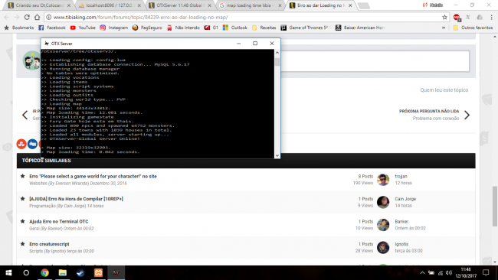This screenshot has width=498, height=280.
Task: Open topic 'Erro creaturescript'
Action: [x=49, y=244]
